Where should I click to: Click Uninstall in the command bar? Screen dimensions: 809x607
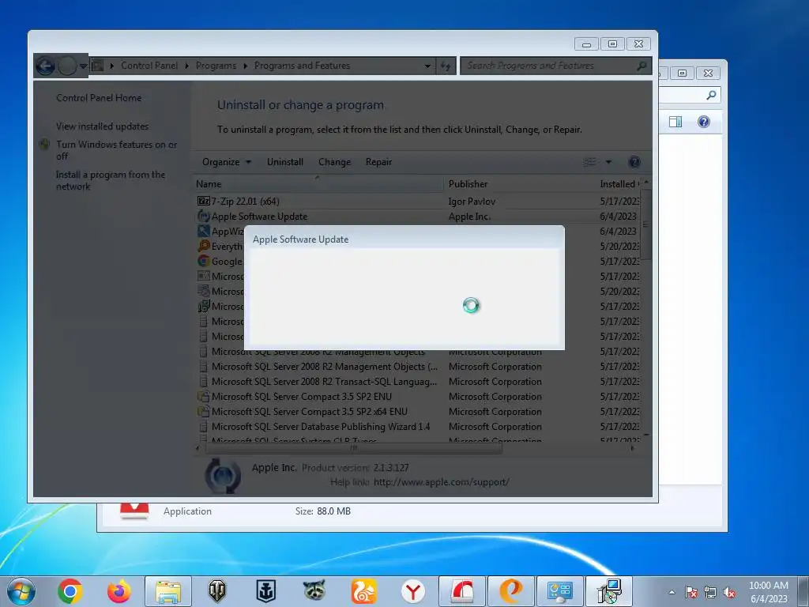pyautogui.click(x=284, y=161)
